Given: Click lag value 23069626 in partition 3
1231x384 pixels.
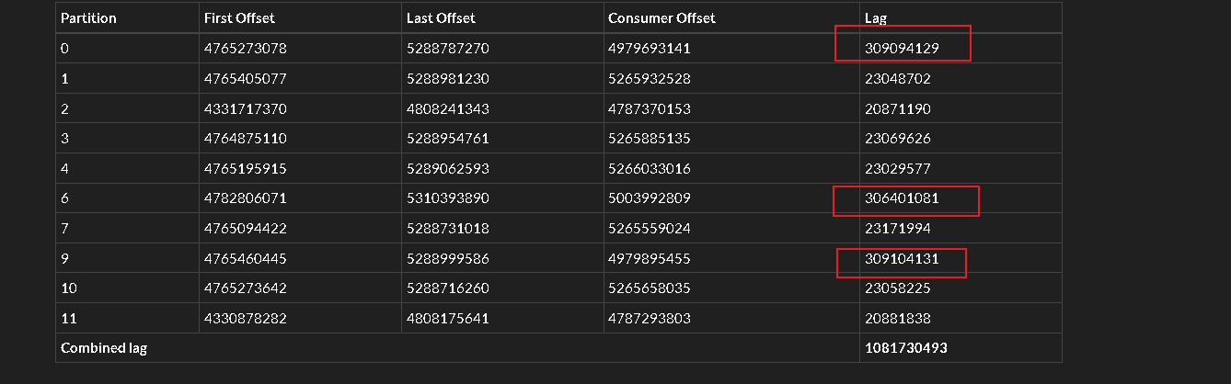Looking at the screenshot, I should (x=898, y=139).
